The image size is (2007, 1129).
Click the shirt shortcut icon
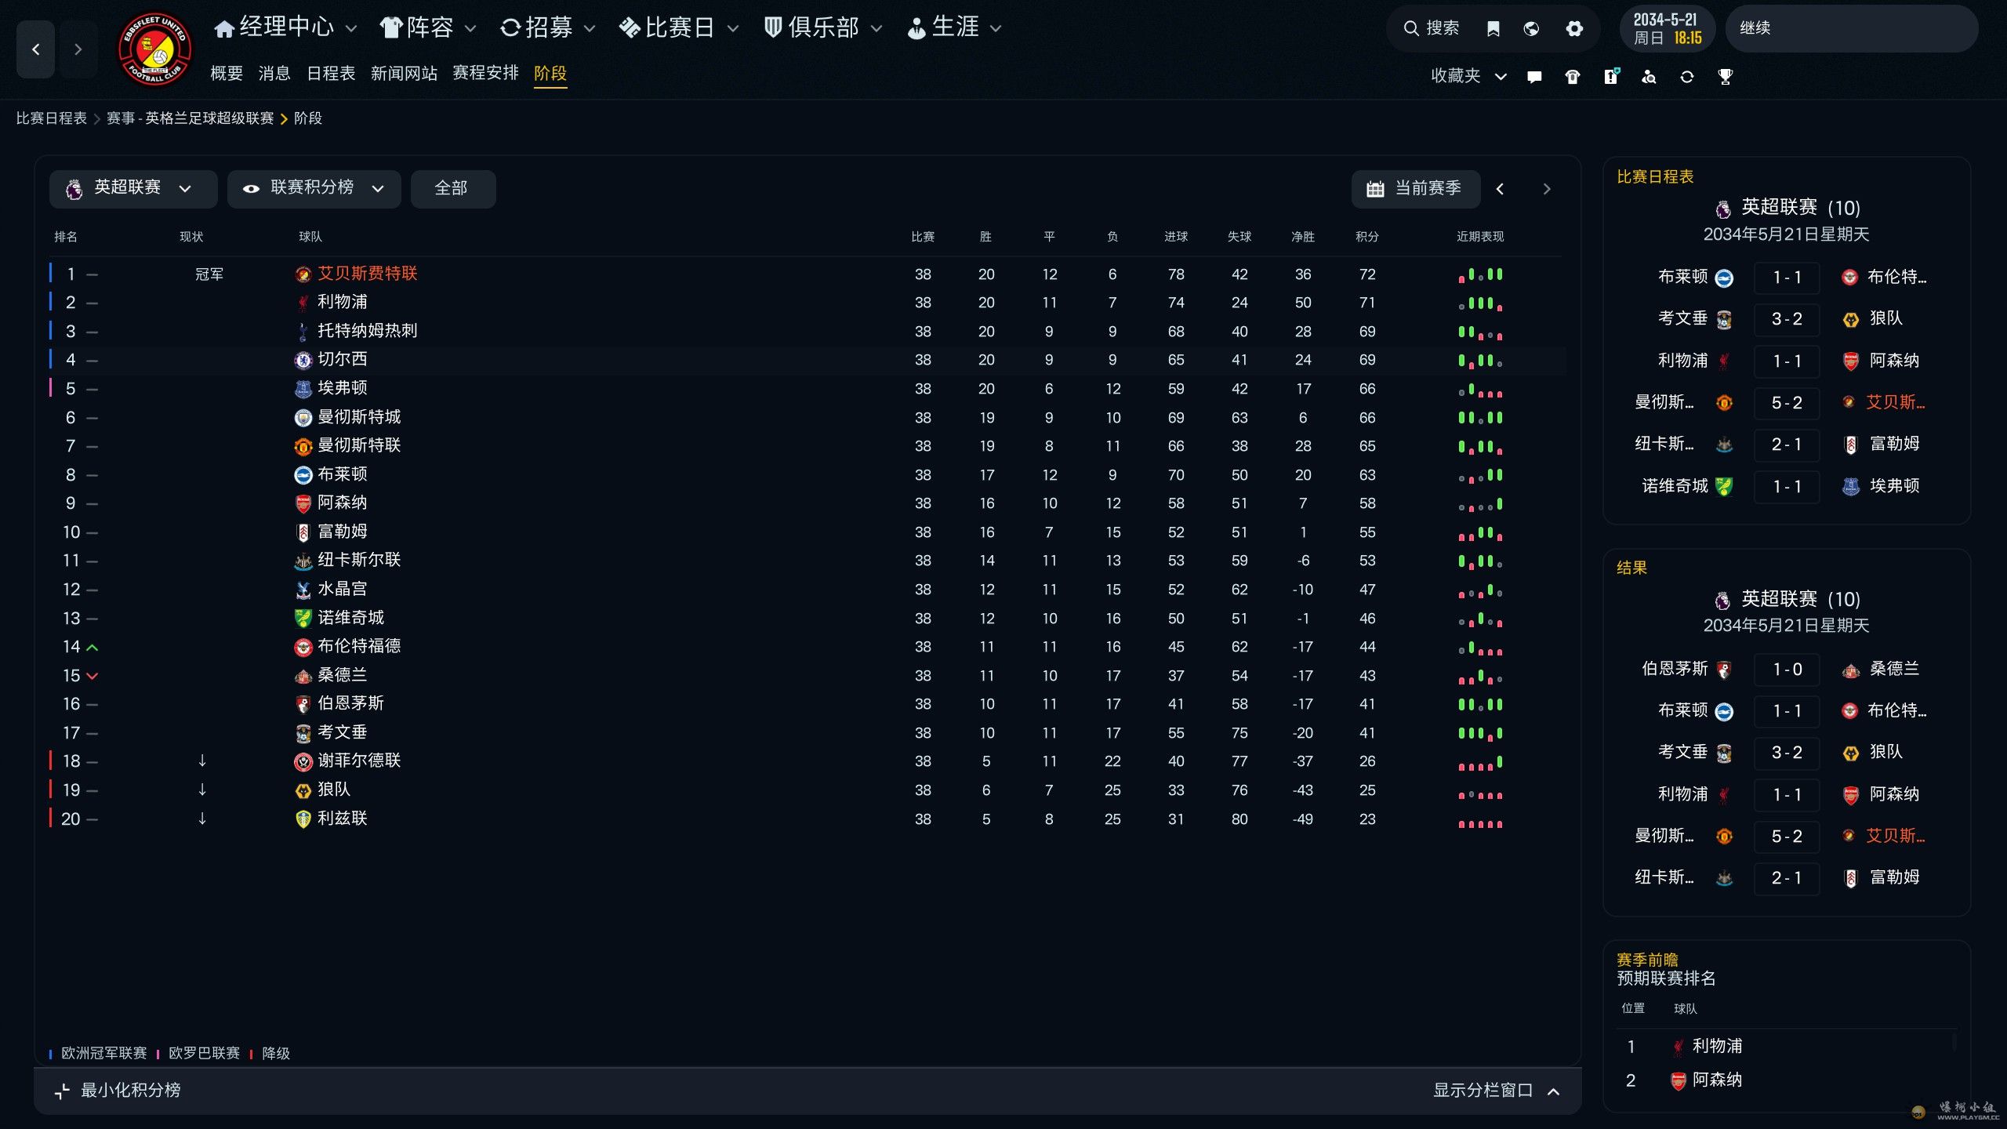click(x=1572, y=77)
